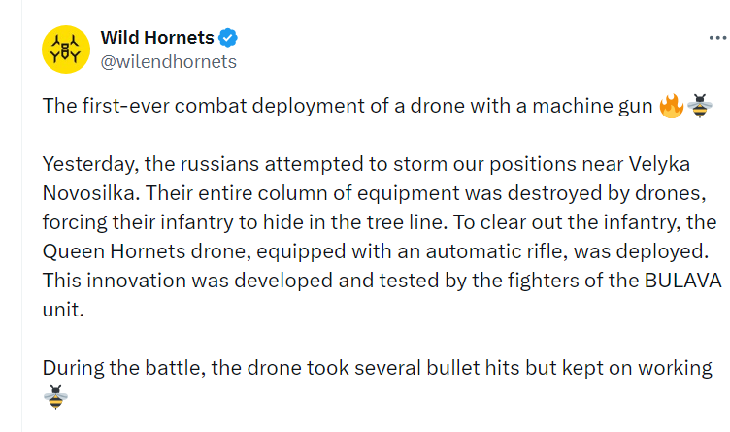The width and height of the screenshot is (730, 432).
Task: Click the word Velyka in the tweet
Action: pos(659,164)
